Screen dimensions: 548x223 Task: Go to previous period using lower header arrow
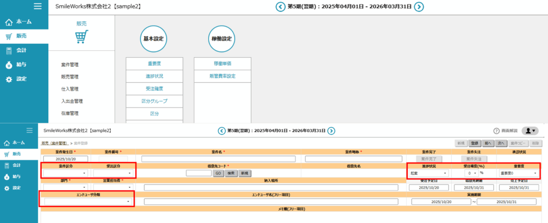pos(222,131)
